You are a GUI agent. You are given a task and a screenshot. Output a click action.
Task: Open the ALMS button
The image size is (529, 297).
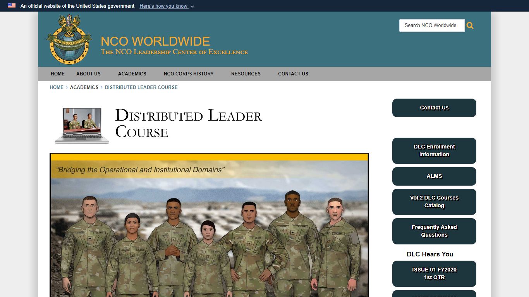(x=434, y=176)
